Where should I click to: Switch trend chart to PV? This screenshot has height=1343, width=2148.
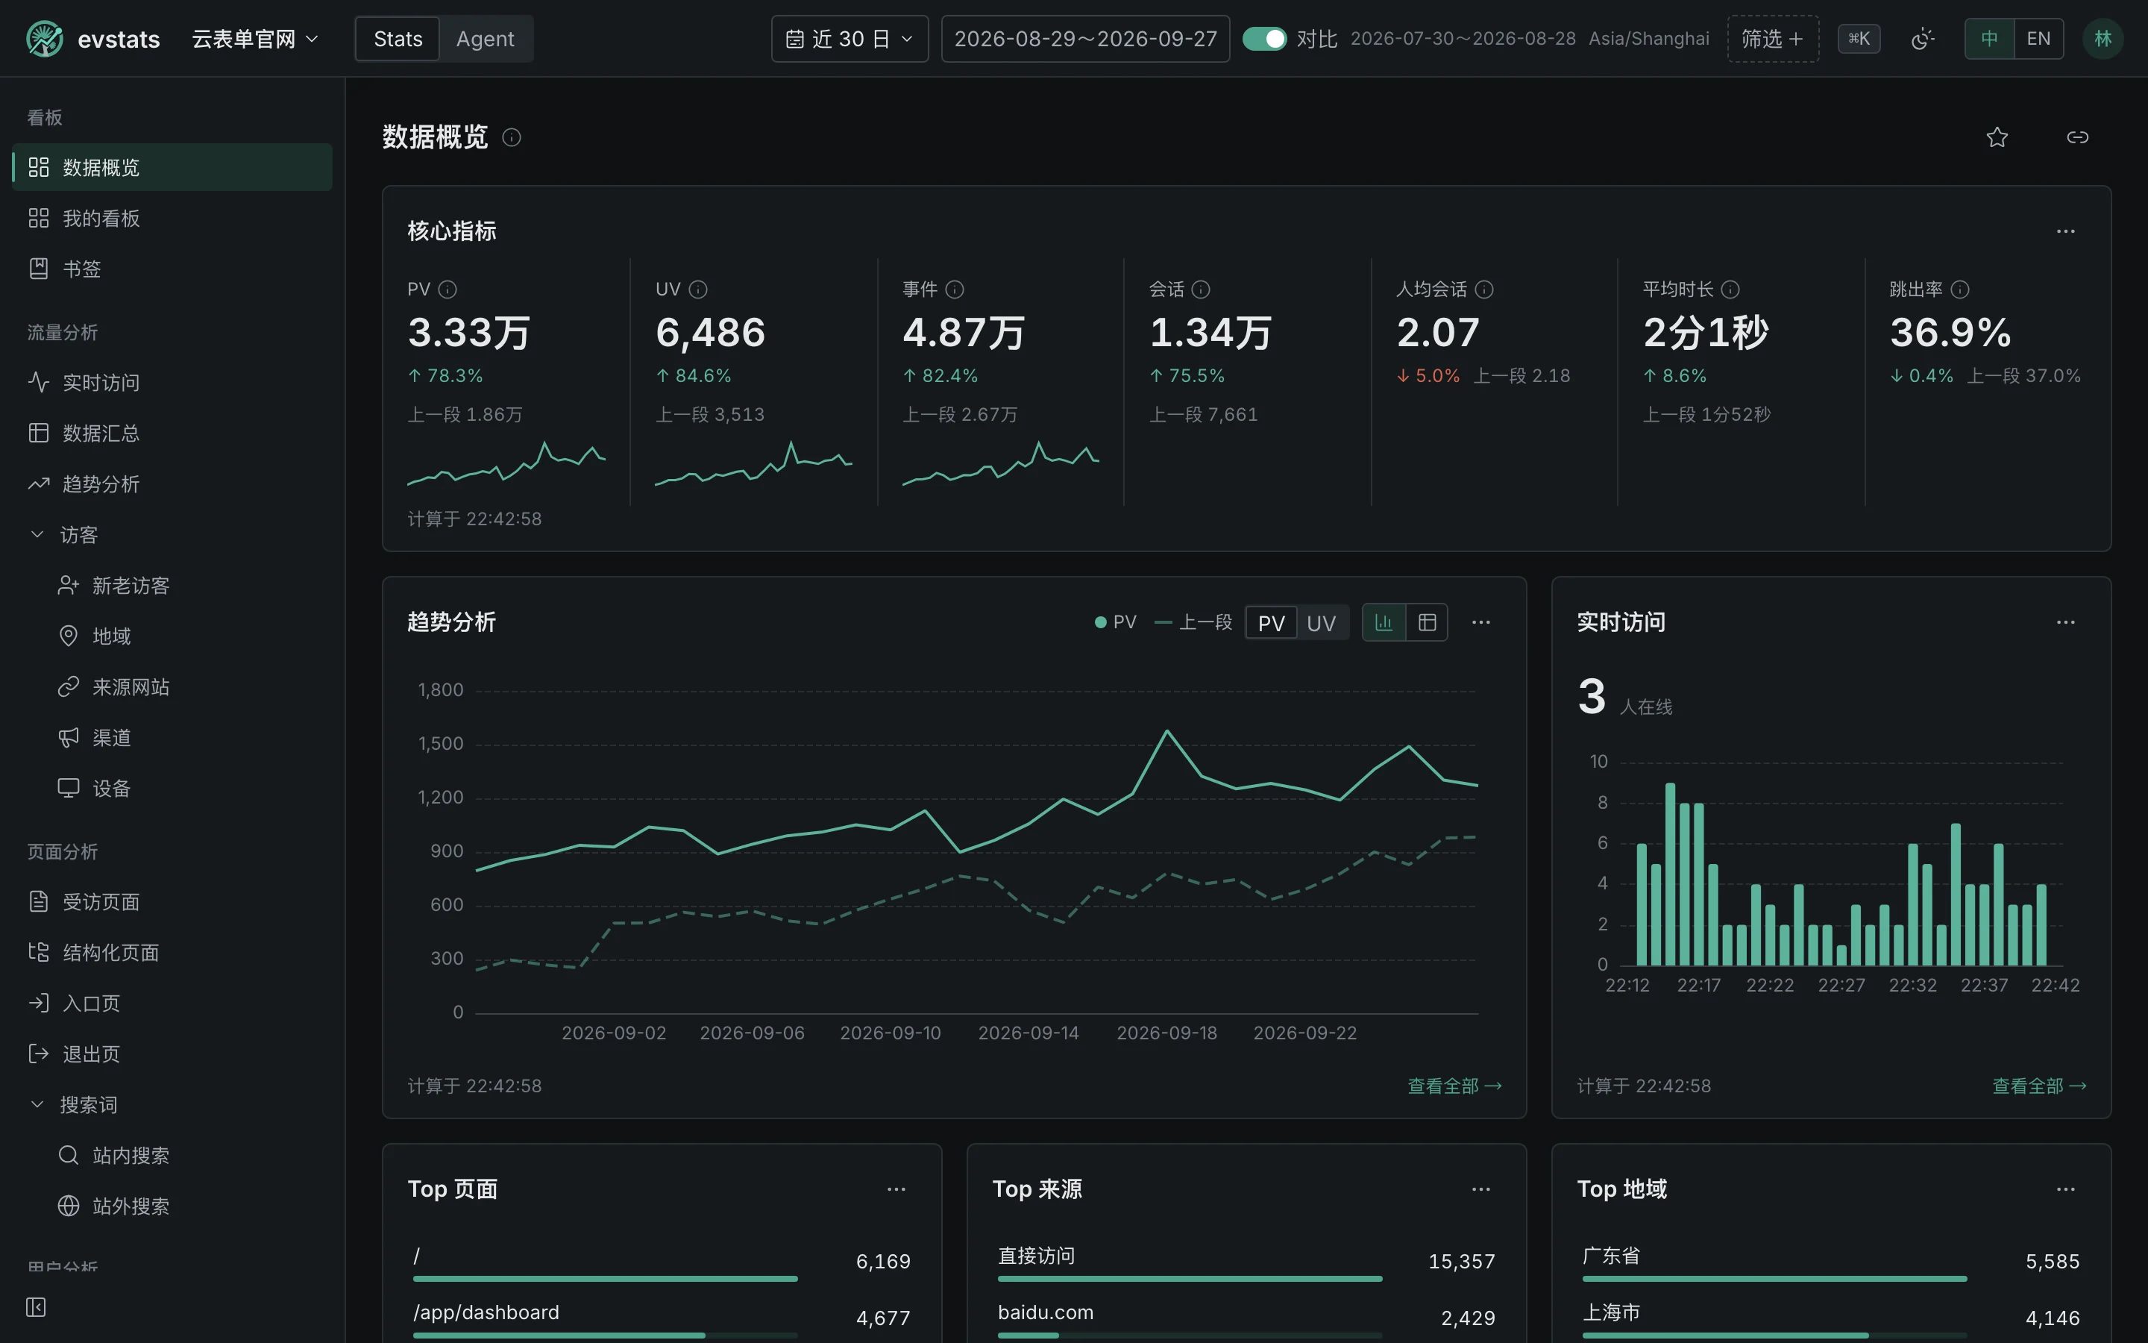point(1271,623)
